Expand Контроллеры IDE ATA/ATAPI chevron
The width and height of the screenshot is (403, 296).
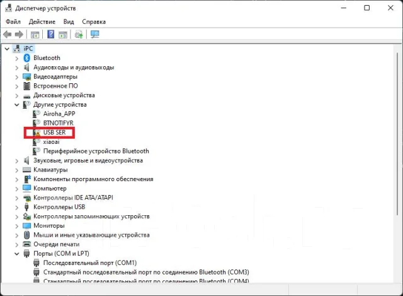[17, 198]
